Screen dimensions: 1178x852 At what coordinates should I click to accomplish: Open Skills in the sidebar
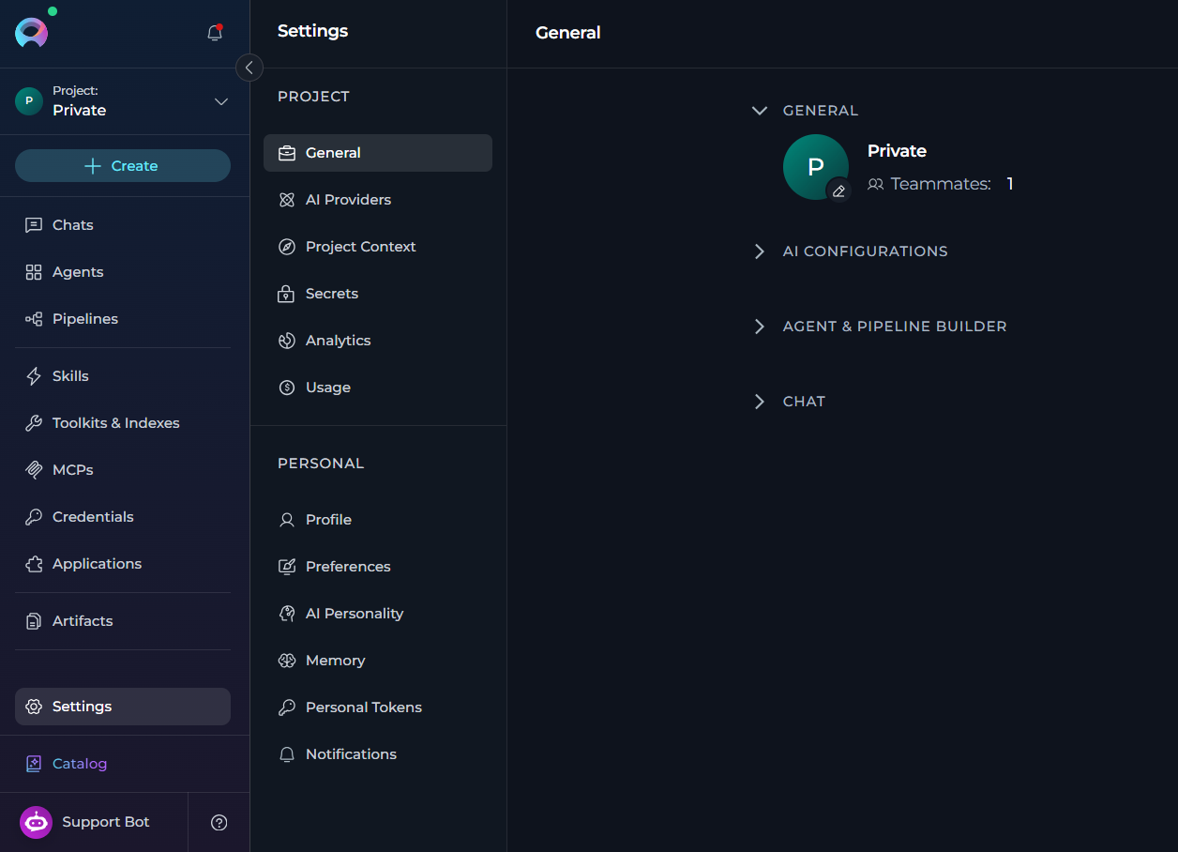[70, 376]
